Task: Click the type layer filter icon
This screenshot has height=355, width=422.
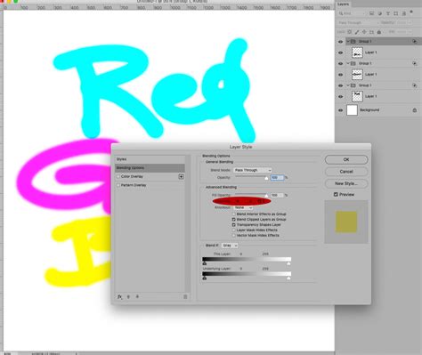Action: (387, 13)
